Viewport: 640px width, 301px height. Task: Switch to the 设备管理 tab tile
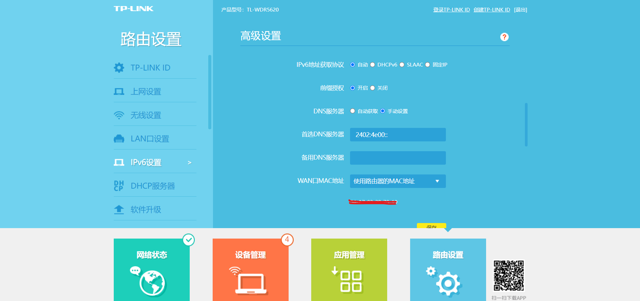pyautogui.click(x=250, y=270)
